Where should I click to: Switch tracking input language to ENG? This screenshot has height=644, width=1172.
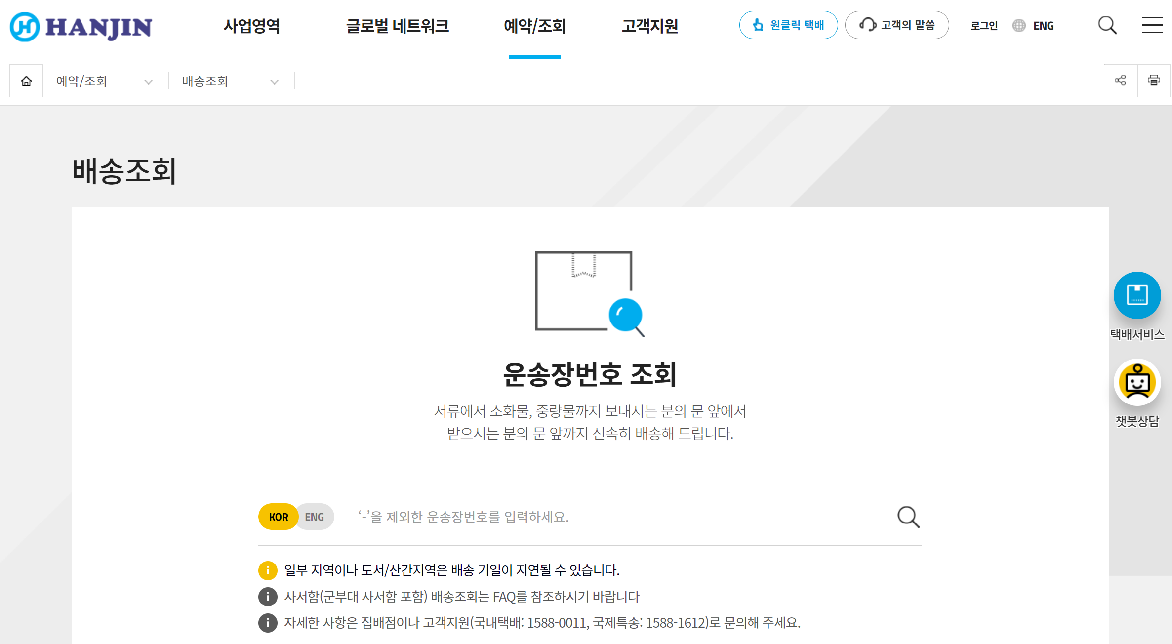click(315, 516)
